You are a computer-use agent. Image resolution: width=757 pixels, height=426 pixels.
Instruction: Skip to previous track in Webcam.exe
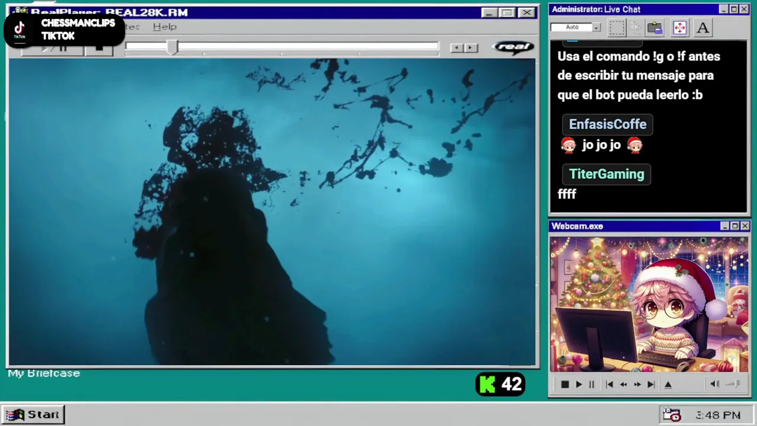[x=609, y=385]
